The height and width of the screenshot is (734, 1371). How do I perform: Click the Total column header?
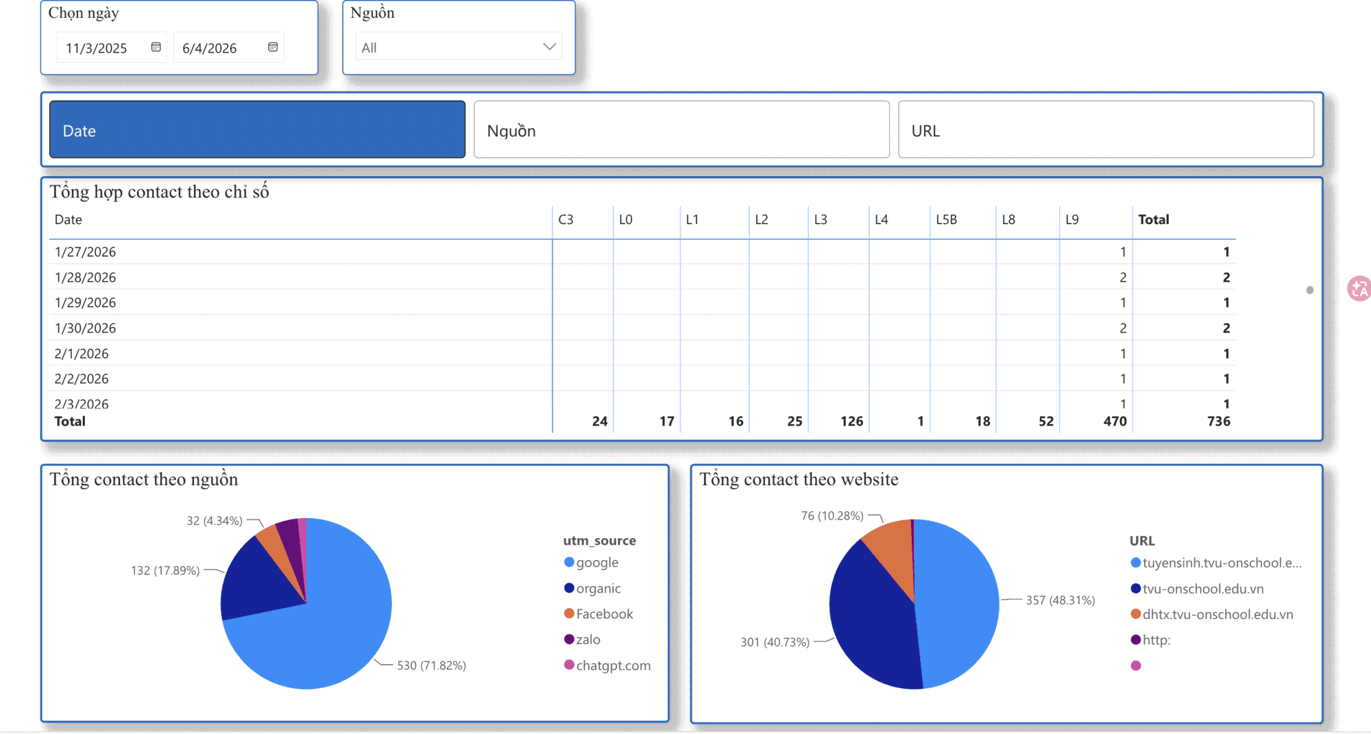click(x=1154, y=220)
